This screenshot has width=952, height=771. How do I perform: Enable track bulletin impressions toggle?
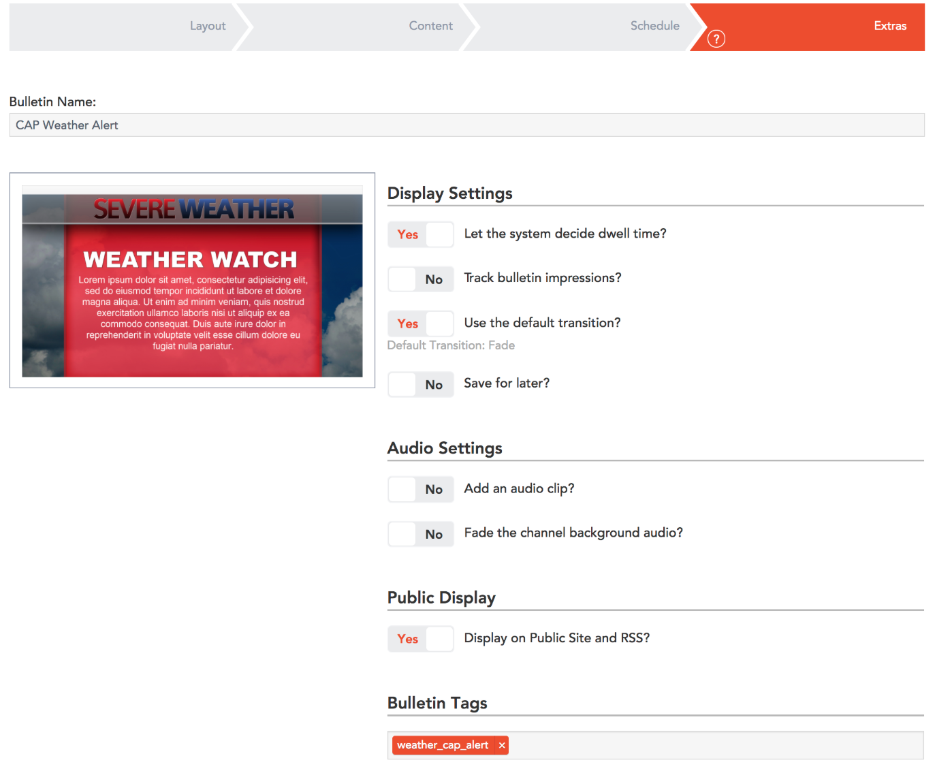pos(421,279)
